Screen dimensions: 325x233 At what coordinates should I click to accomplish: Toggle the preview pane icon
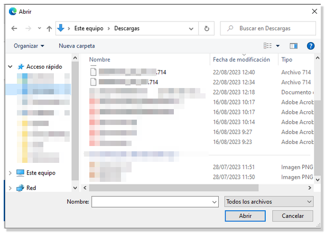tap(294, 46)
